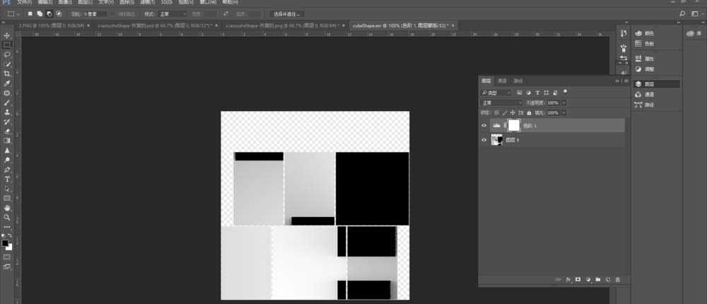Select the Gradient tool

(x=7, y=141)
